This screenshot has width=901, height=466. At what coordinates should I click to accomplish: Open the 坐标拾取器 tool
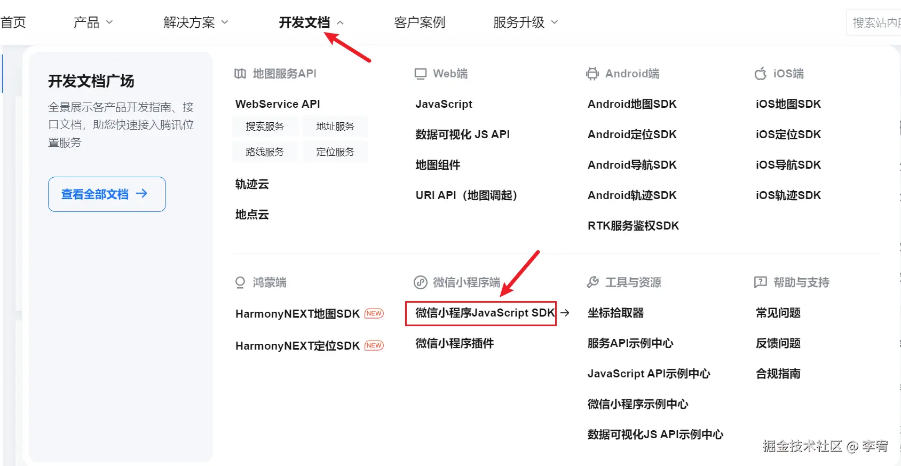615,313
